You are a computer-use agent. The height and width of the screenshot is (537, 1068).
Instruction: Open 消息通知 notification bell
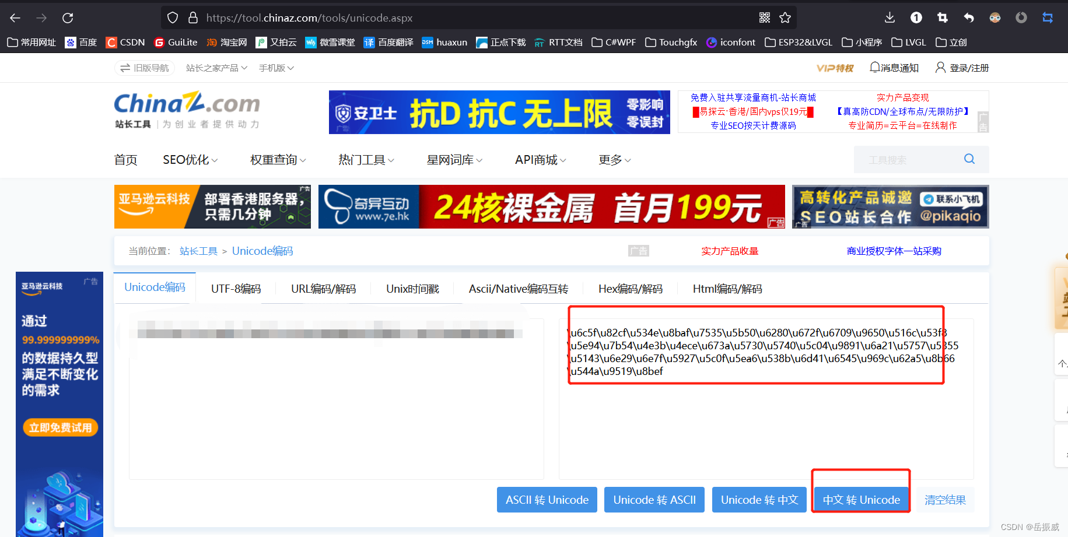click(x=894, y=68)
